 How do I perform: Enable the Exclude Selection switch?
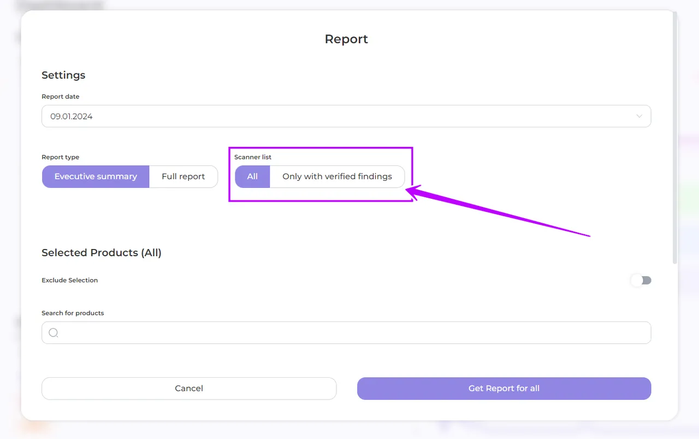(641, 280)
